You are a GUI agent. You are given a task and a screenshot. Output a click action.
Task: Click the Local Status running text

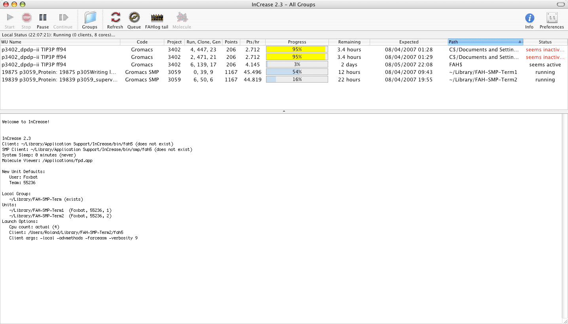point(59,35)
